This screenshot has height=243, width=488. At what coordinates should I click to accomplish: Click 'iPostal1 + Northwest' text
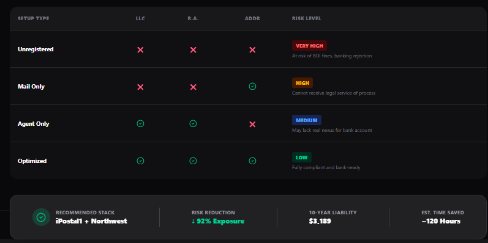[91, 221]
